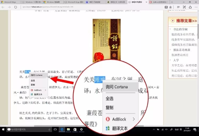Click the AdBlock icon in context menu

[x=32, y=90]
